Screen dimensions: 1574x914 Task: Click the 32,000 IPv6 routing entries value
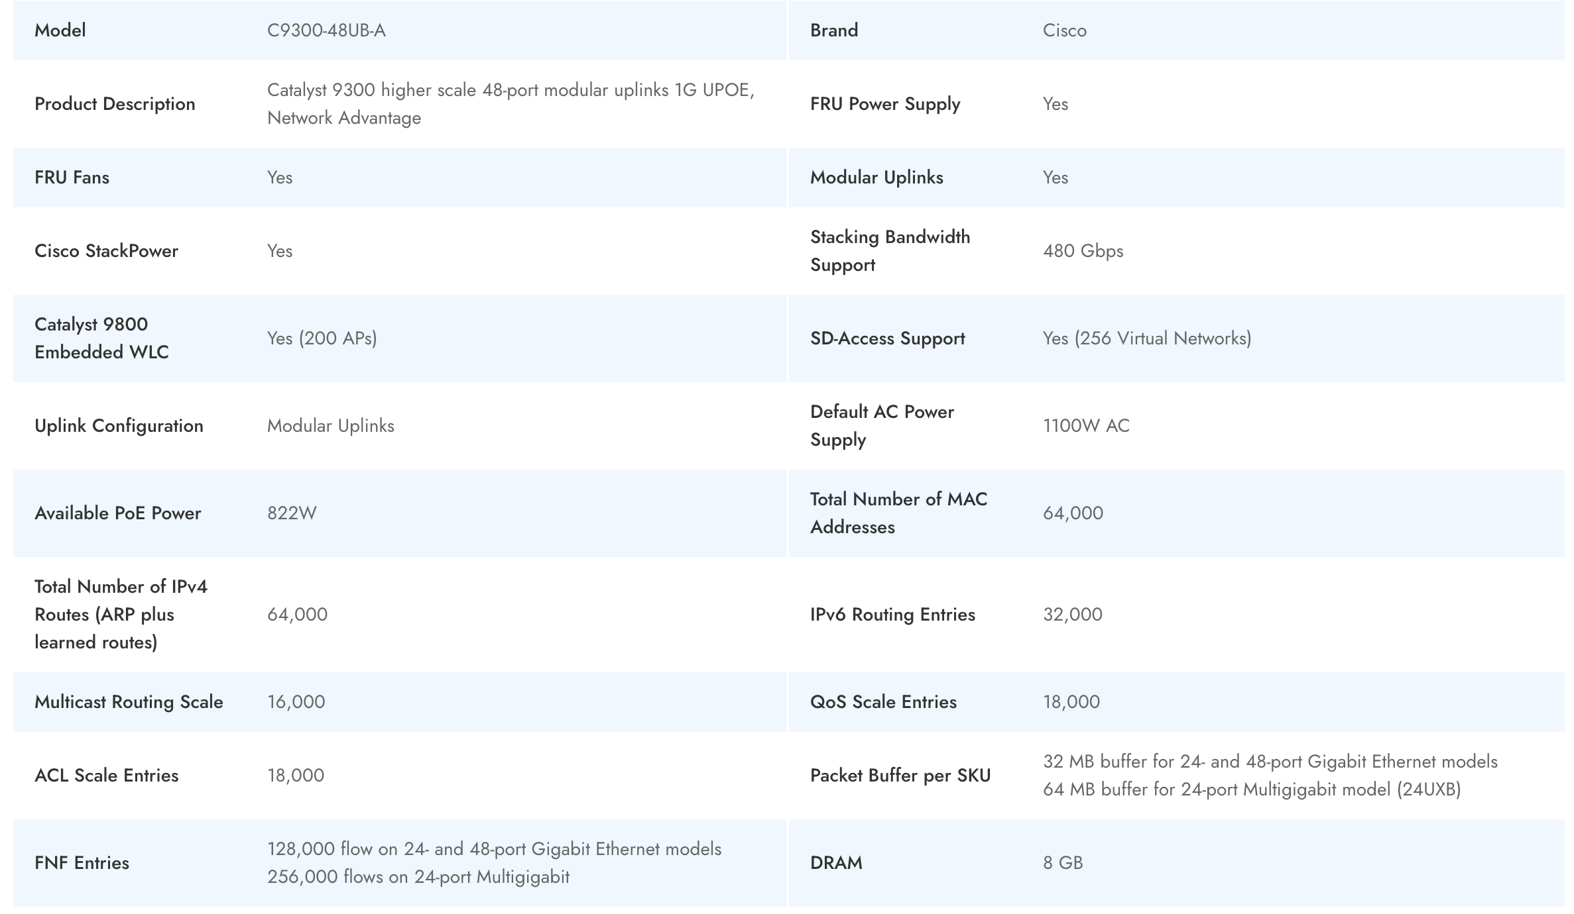tap(1072, 615)
